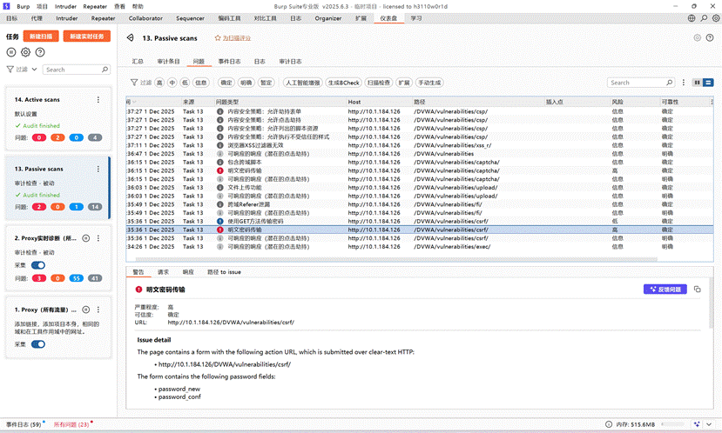Open kebab menu of 13. Passive scans
Viewport: 722px width, 433px height.
(98, 170)
